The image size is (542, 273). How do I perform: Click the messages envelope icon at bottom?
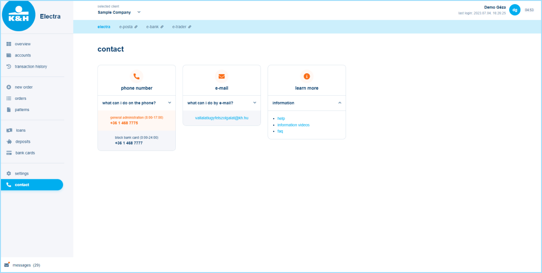[x=7, y=264]
